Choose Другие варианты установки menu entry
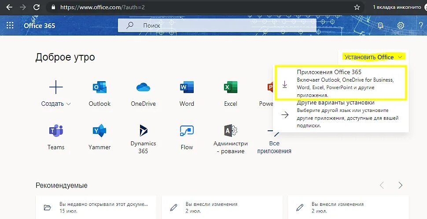 pyautogui.click(x=341, y=115)
